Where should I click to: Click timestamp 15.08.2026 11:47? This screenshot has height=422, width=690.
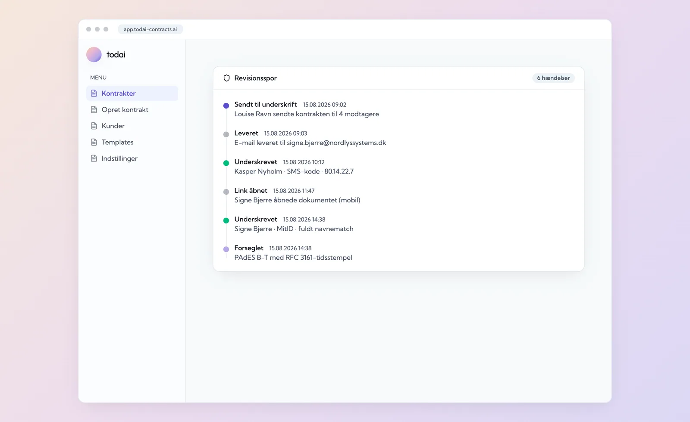294,191
